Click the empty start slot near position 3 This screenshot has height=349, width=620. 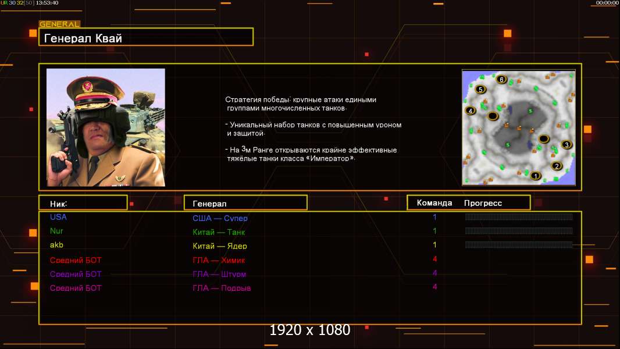point(544,138)
